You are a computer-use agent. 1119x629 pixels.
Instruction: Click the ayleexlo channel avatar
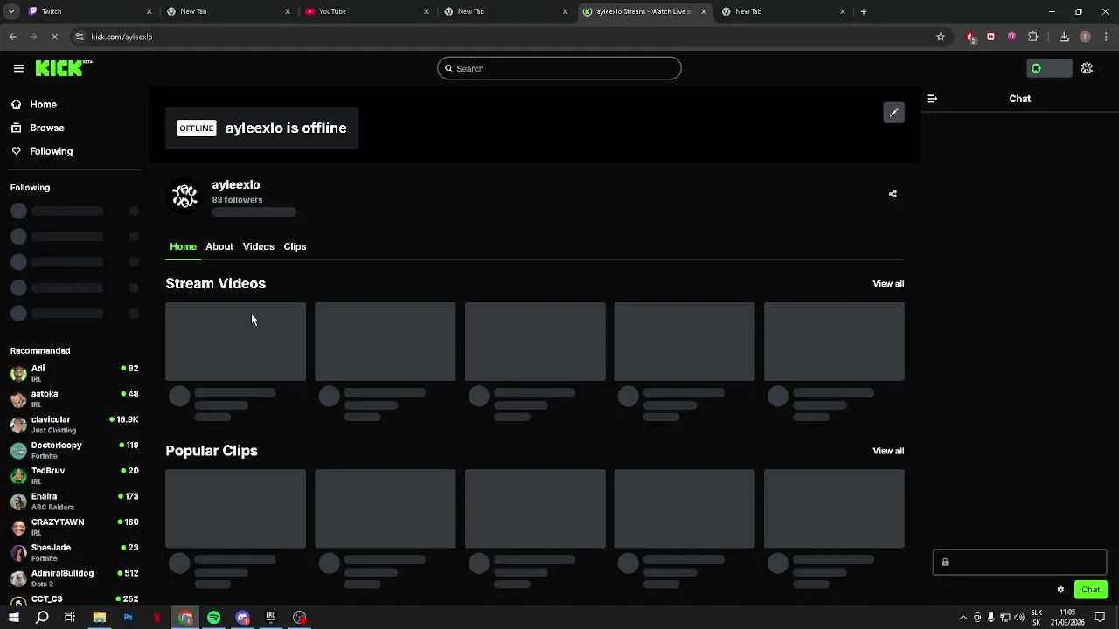pos(184,197)
